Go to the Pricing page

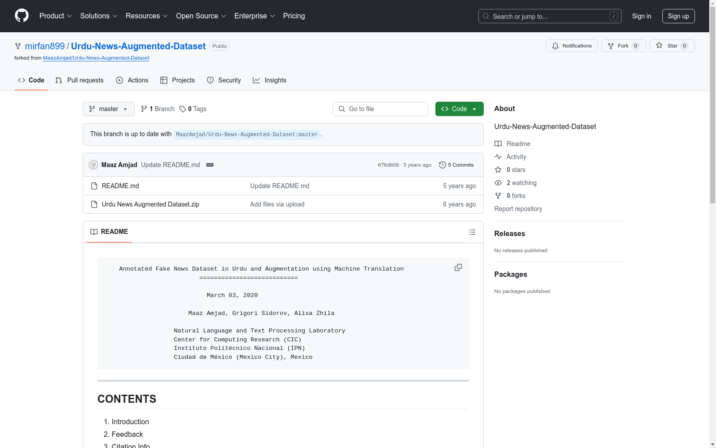(x=294, y=16)
